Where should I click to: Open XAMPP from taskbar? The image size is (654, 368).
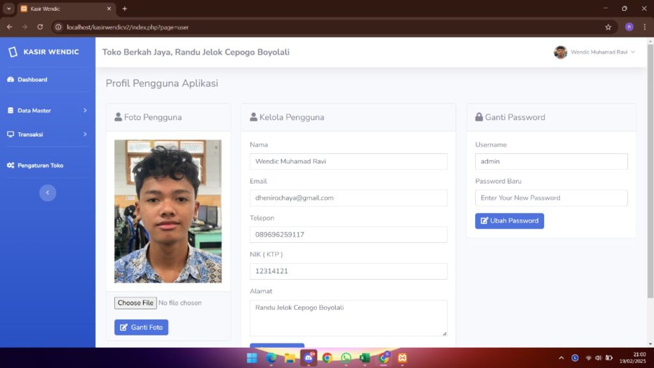pyautogui.click(x=402, y=358)
